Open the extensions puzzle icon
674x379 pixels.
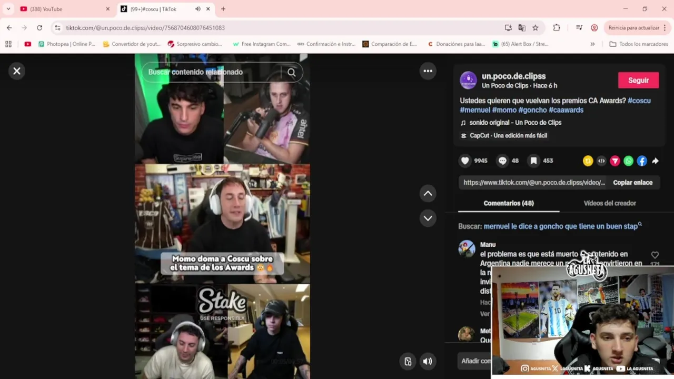click(x=557, y=28)
